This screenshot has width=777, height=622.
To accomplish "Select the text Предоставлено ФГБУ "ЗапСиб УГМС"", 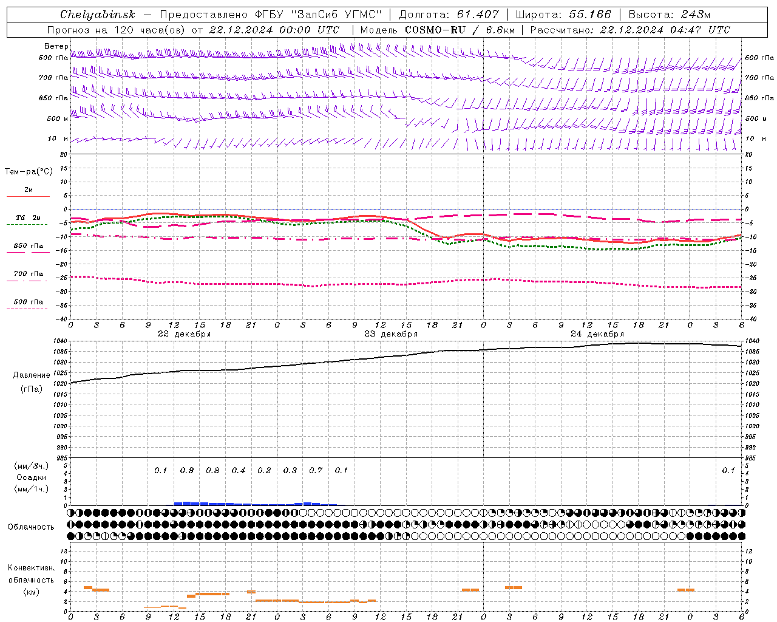I will [x=270, y=15].
